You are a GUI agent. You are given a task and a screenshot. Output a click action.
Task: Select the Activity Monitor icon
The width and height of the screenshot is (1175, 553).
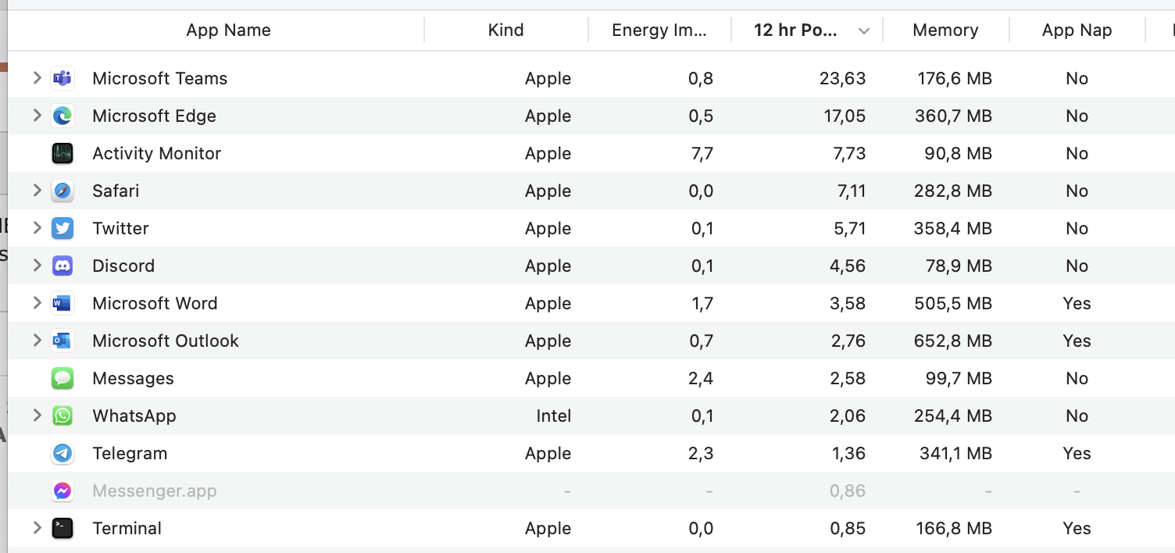point(62,153)
